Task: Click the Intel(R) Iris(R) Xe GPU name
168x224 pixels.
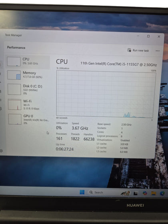Action: tap(36, 120)
